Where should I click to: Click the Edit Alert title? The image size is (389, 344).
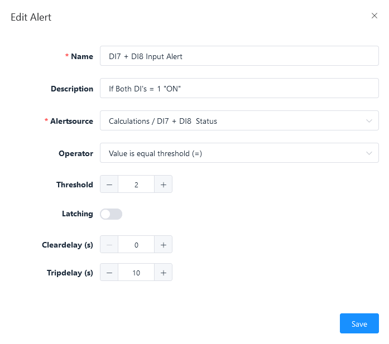[x=31, y=17]
